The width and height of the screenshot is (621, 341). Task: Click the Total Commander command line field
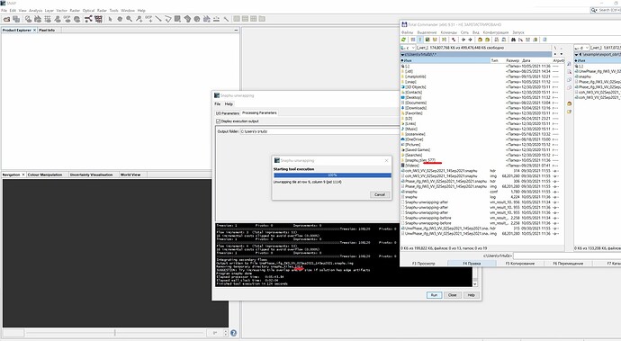point(567,256)
